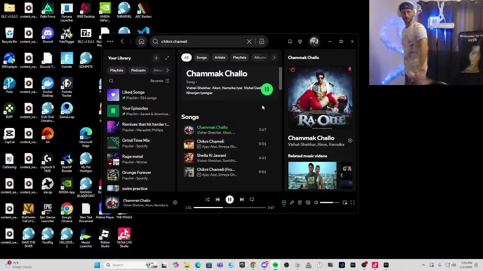Open Ra.One album art in side panel
Viewport: 483px width, 271px height.
click(x=320, y=98)
